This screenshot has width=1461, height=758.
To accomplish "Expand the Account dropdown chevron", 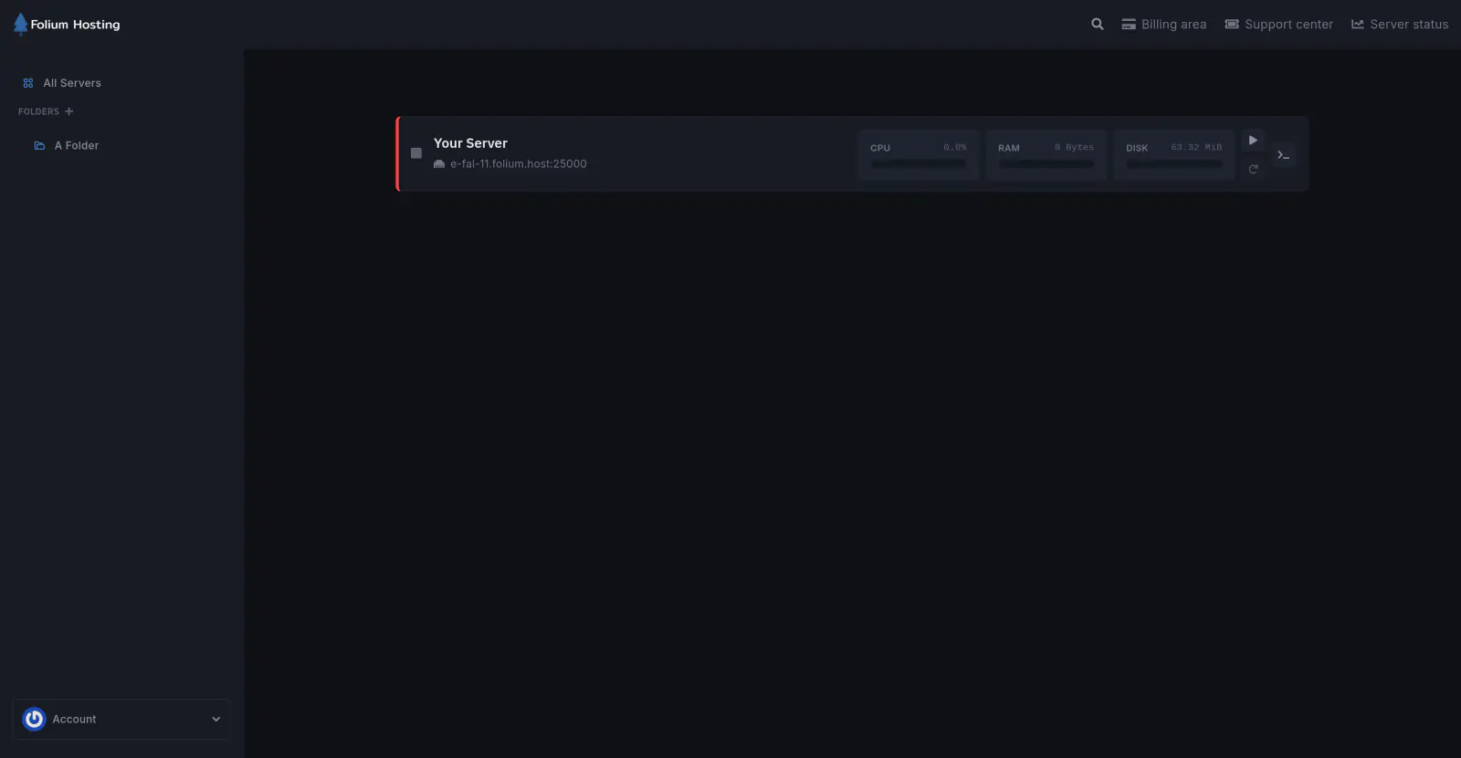I will coord(216,719).
